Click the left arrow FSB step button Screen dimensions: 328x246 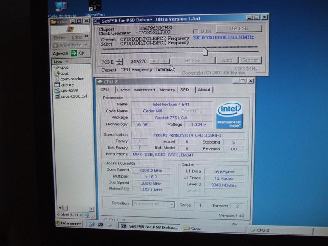155,61
